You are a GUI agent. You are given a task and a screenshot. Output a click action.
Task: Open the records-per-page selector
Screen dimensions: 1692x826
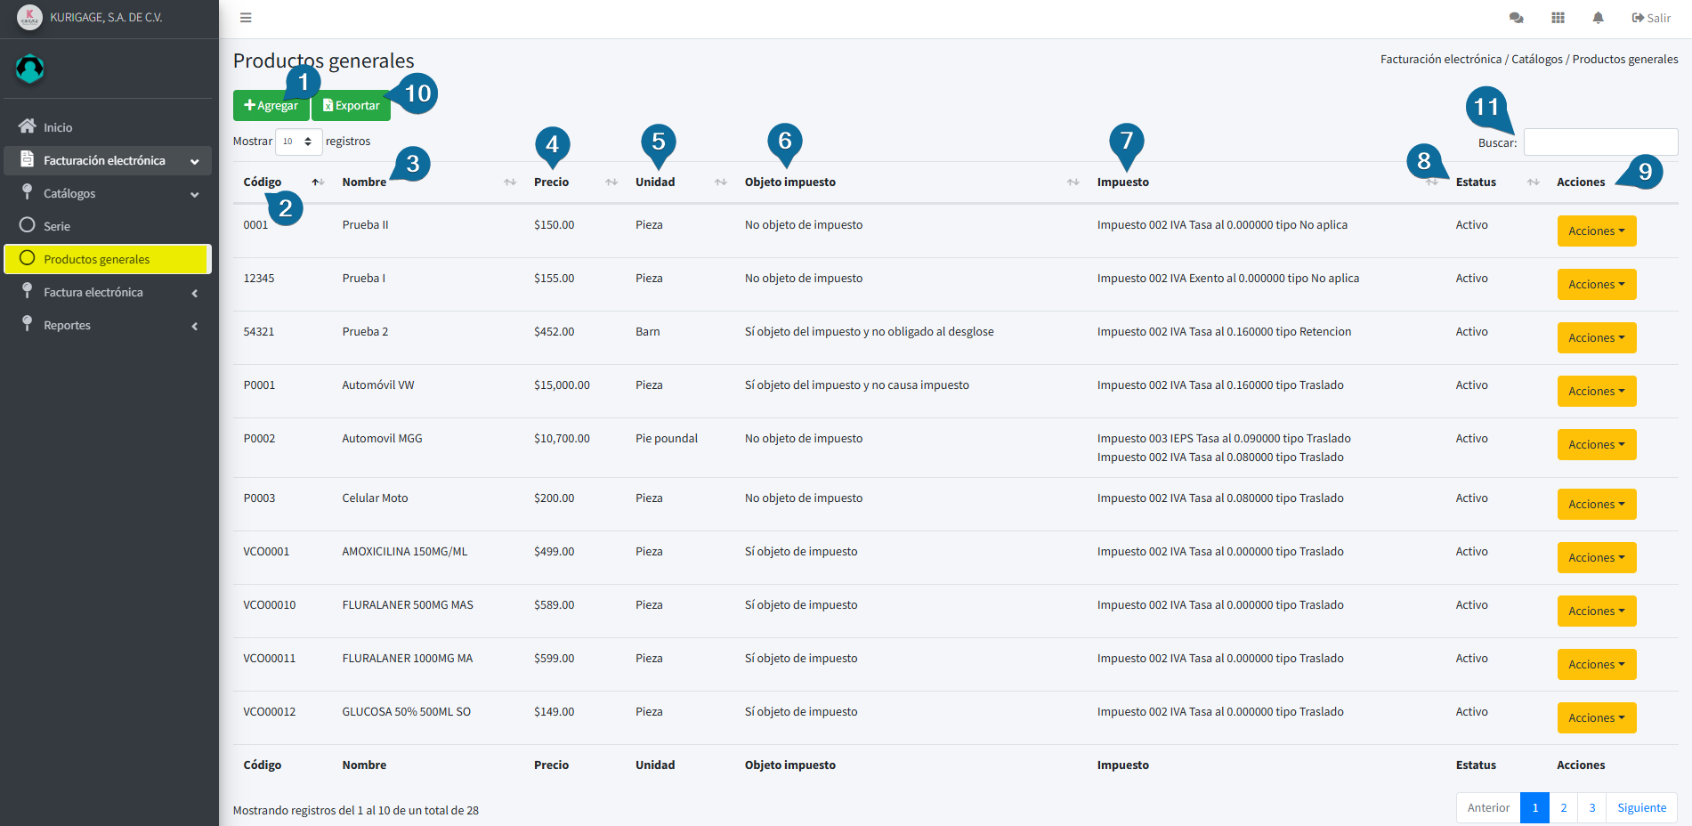pyautogui.click(x=298, y=142)
